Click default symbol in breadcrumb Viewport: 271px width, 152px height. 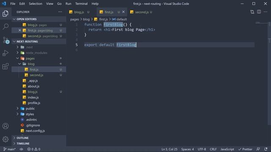[x=119, y=19]
